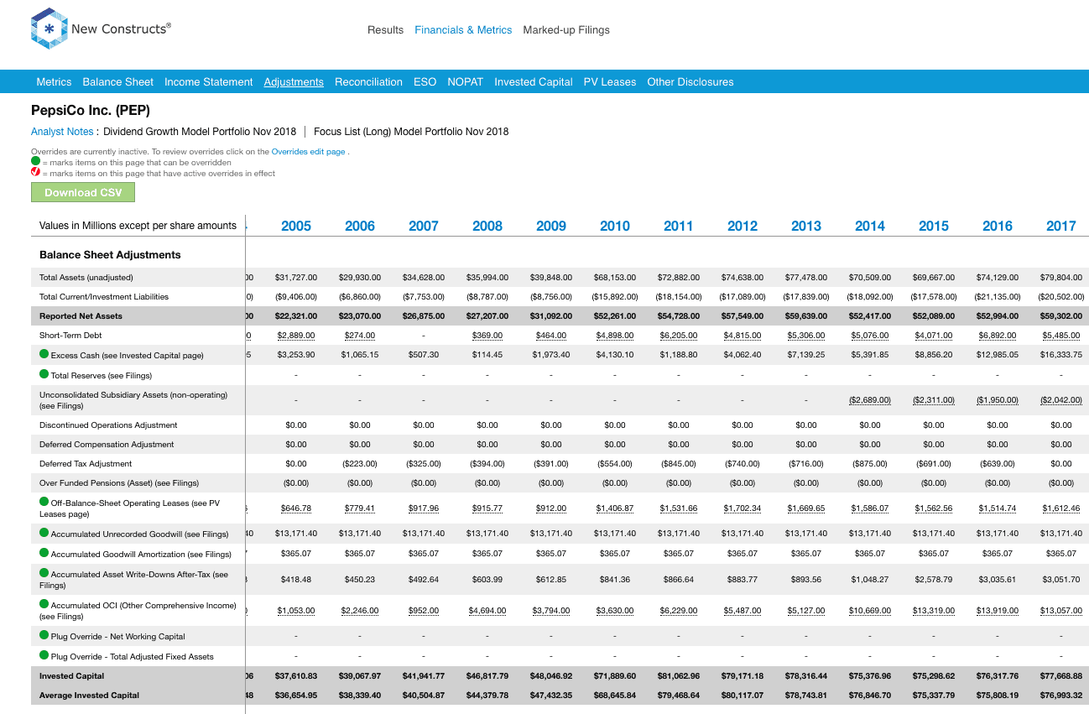Open the Results tab
This screenshot has height=714, width=1089.
pos(385,30)
